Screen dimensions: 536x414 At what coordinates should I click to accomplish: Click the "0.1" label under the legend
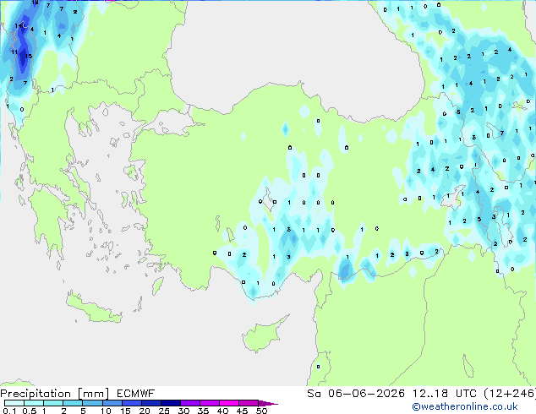(x=9, y=411)
